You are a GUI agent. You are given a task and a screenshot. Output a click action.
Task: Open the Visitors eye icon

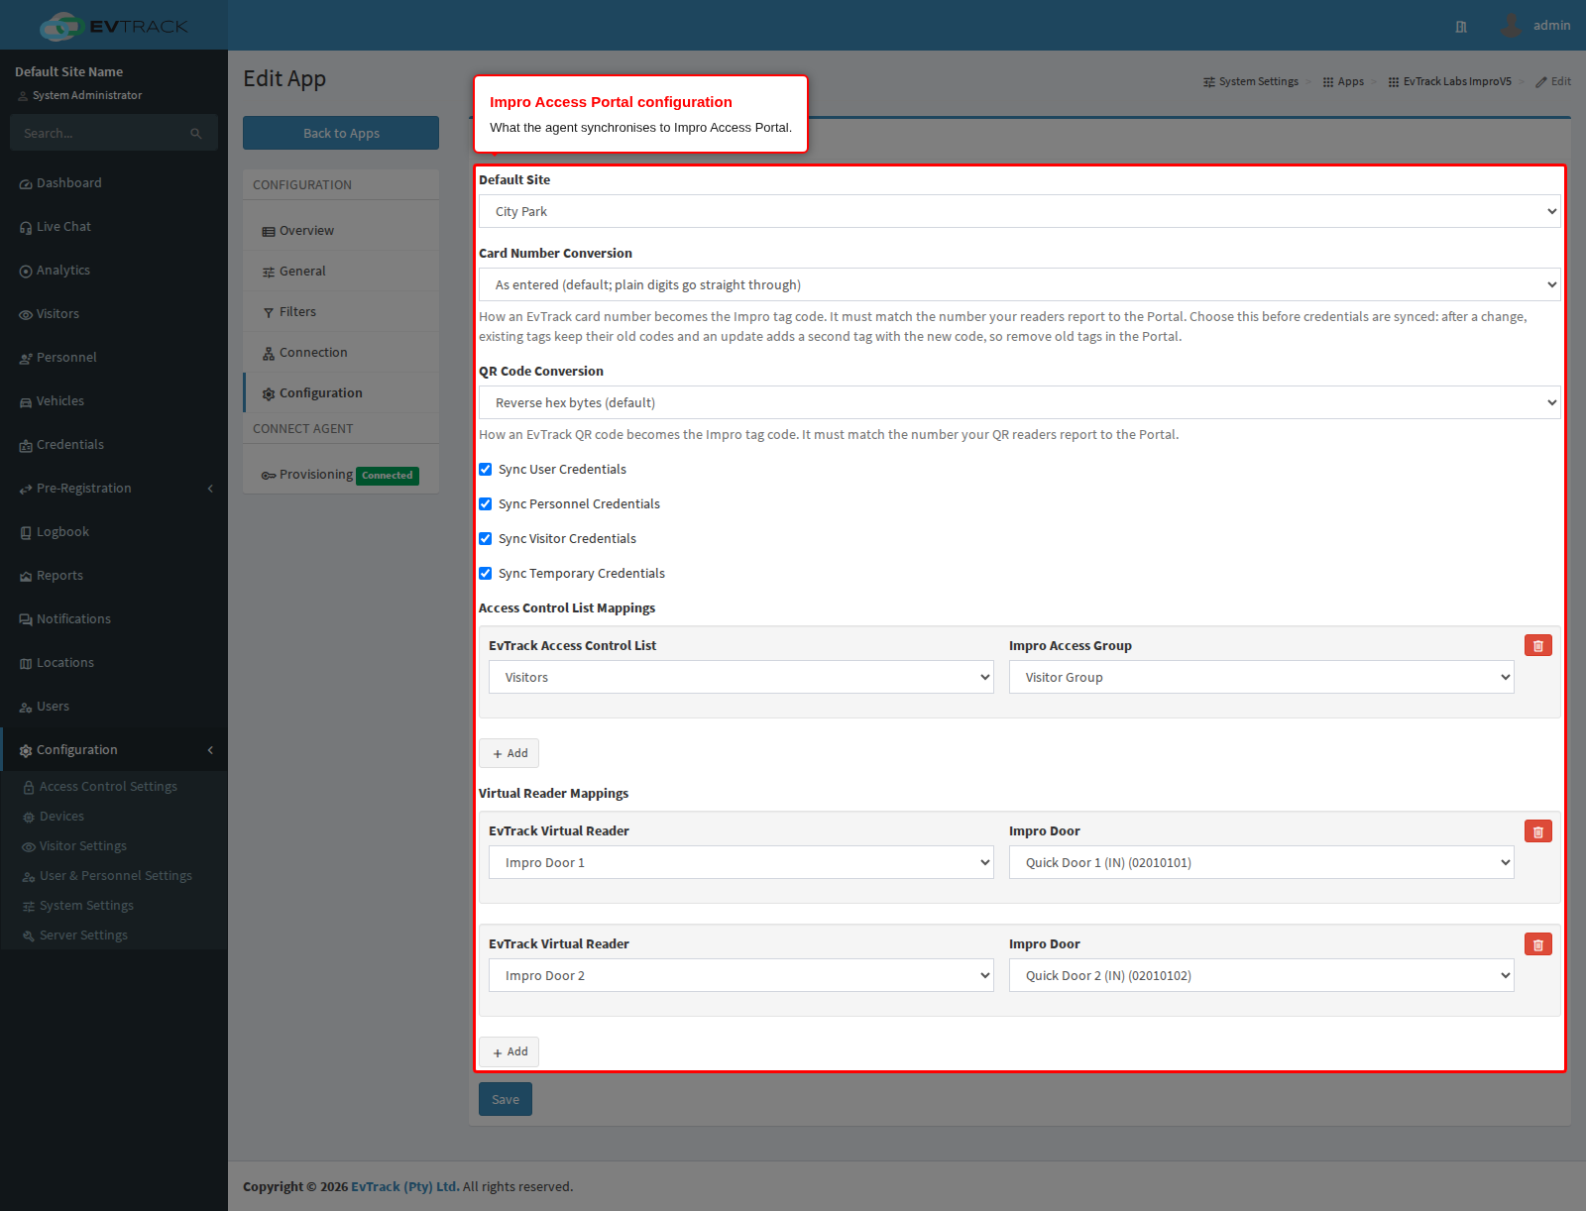tap(26, 315)
